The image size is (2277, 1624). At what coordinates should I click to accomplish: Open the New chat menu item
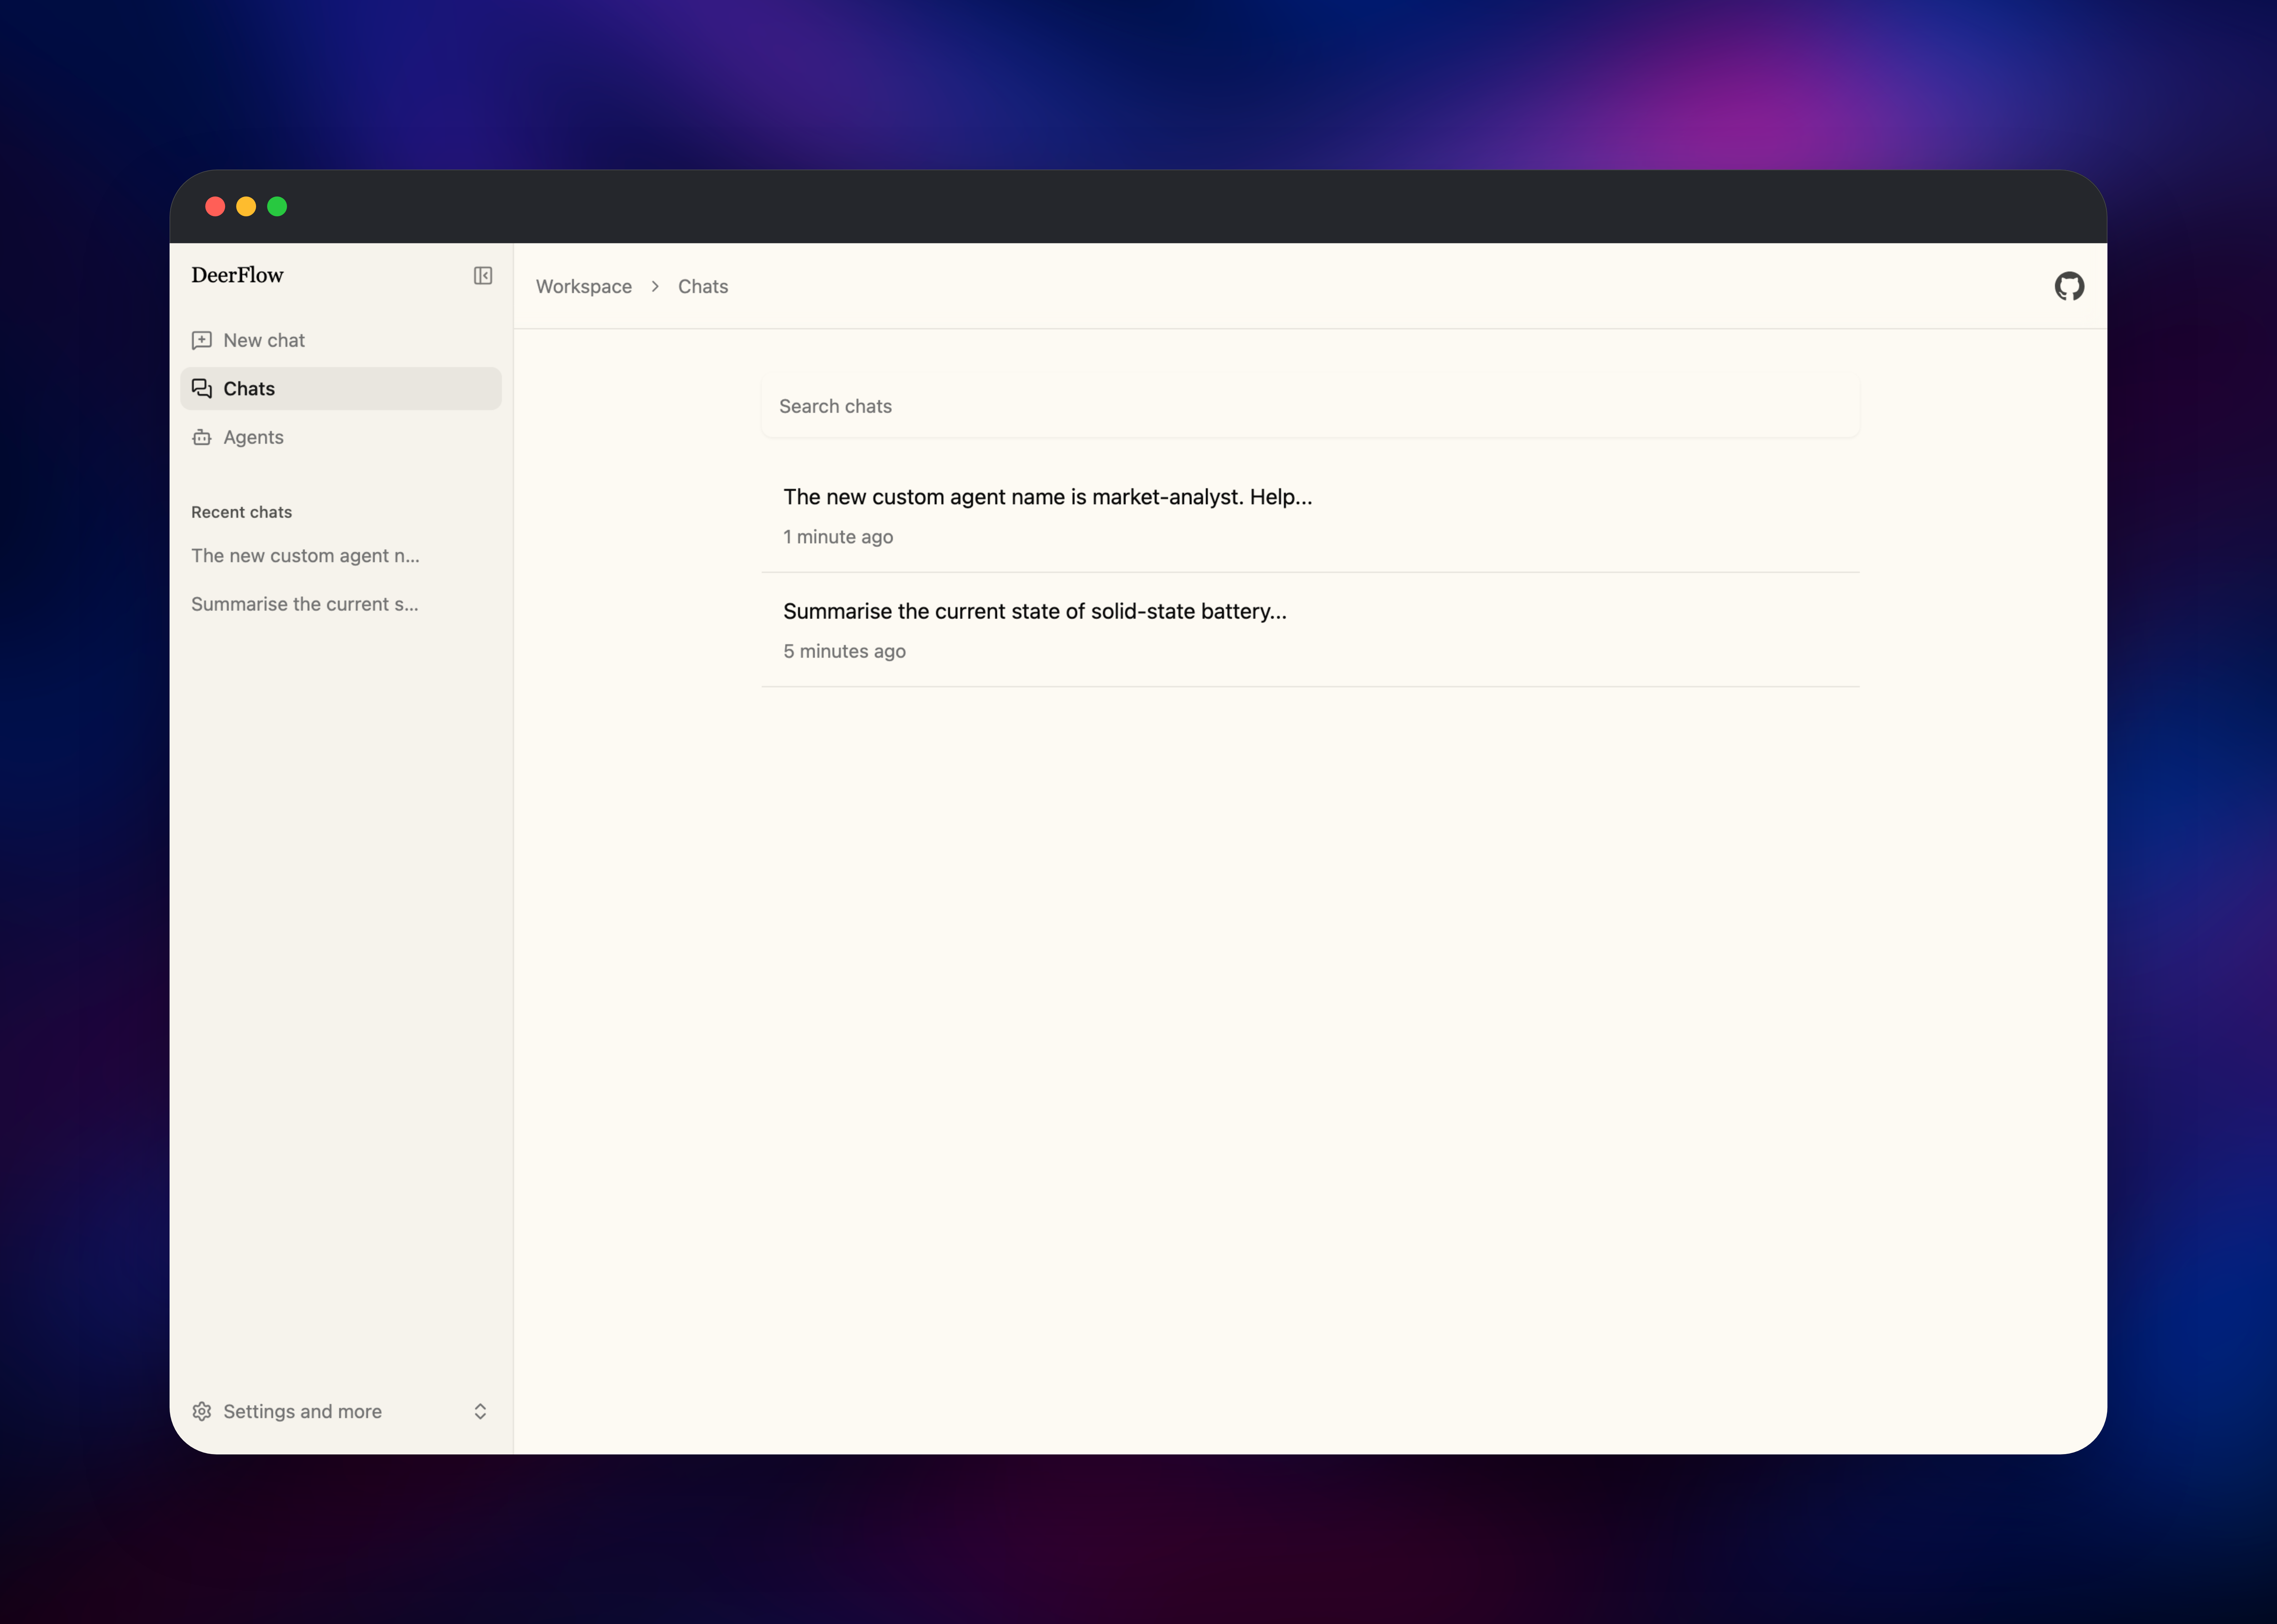pos(341,340)
